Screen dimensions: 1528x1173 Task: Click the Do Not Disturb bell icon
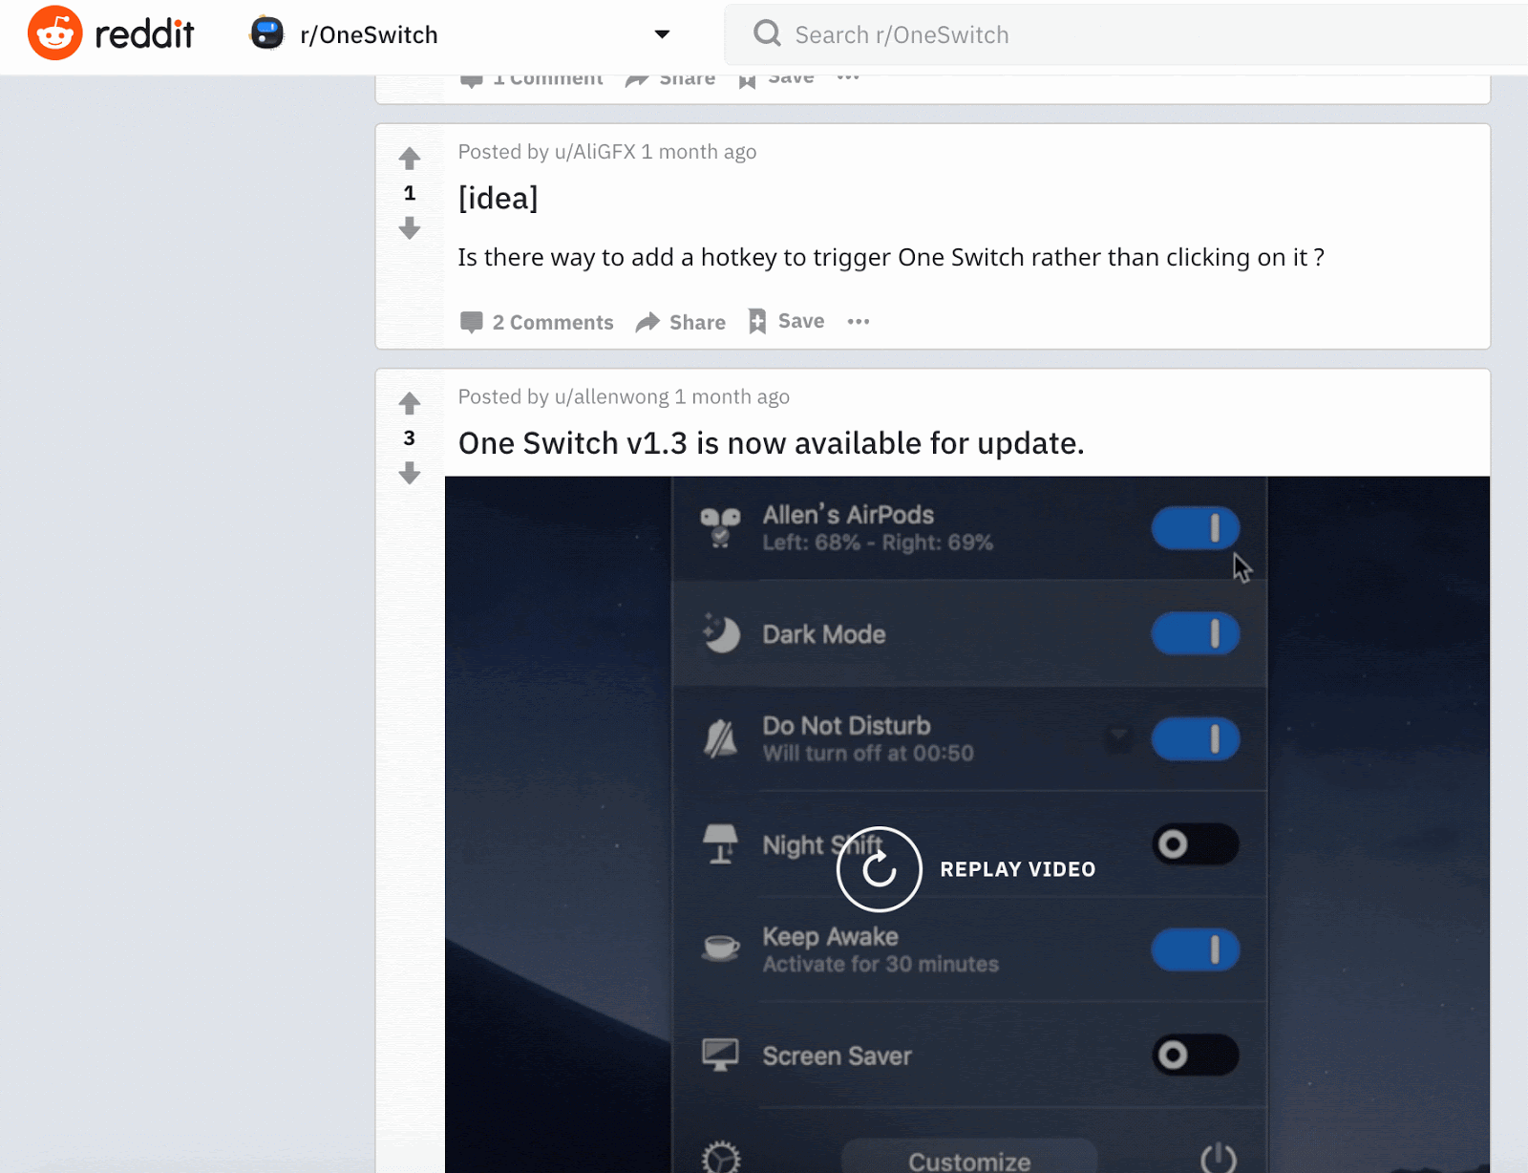pos(721,738)
